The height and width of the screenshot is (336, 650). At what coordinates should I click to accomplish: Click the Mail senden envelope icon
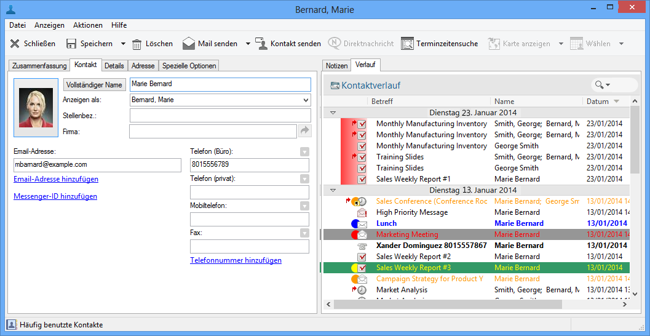pos(189,44)
